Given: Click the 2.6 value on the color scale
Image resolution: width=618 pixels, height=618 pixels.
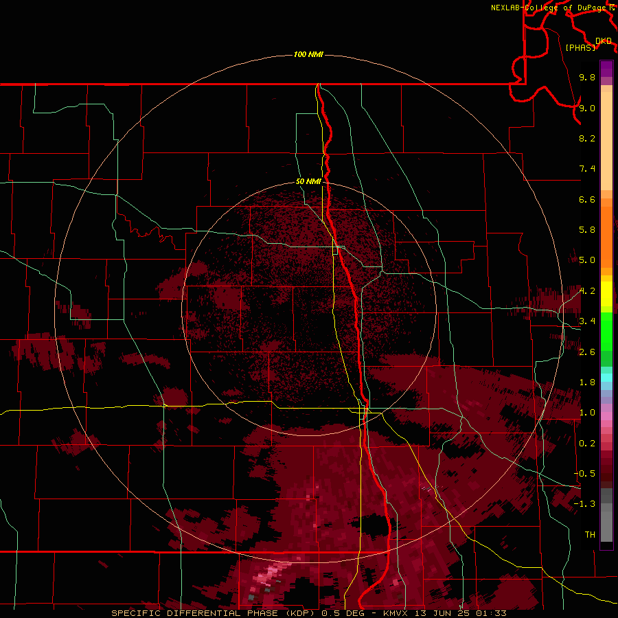Looking at the screenshot, I should coord(587,352).
